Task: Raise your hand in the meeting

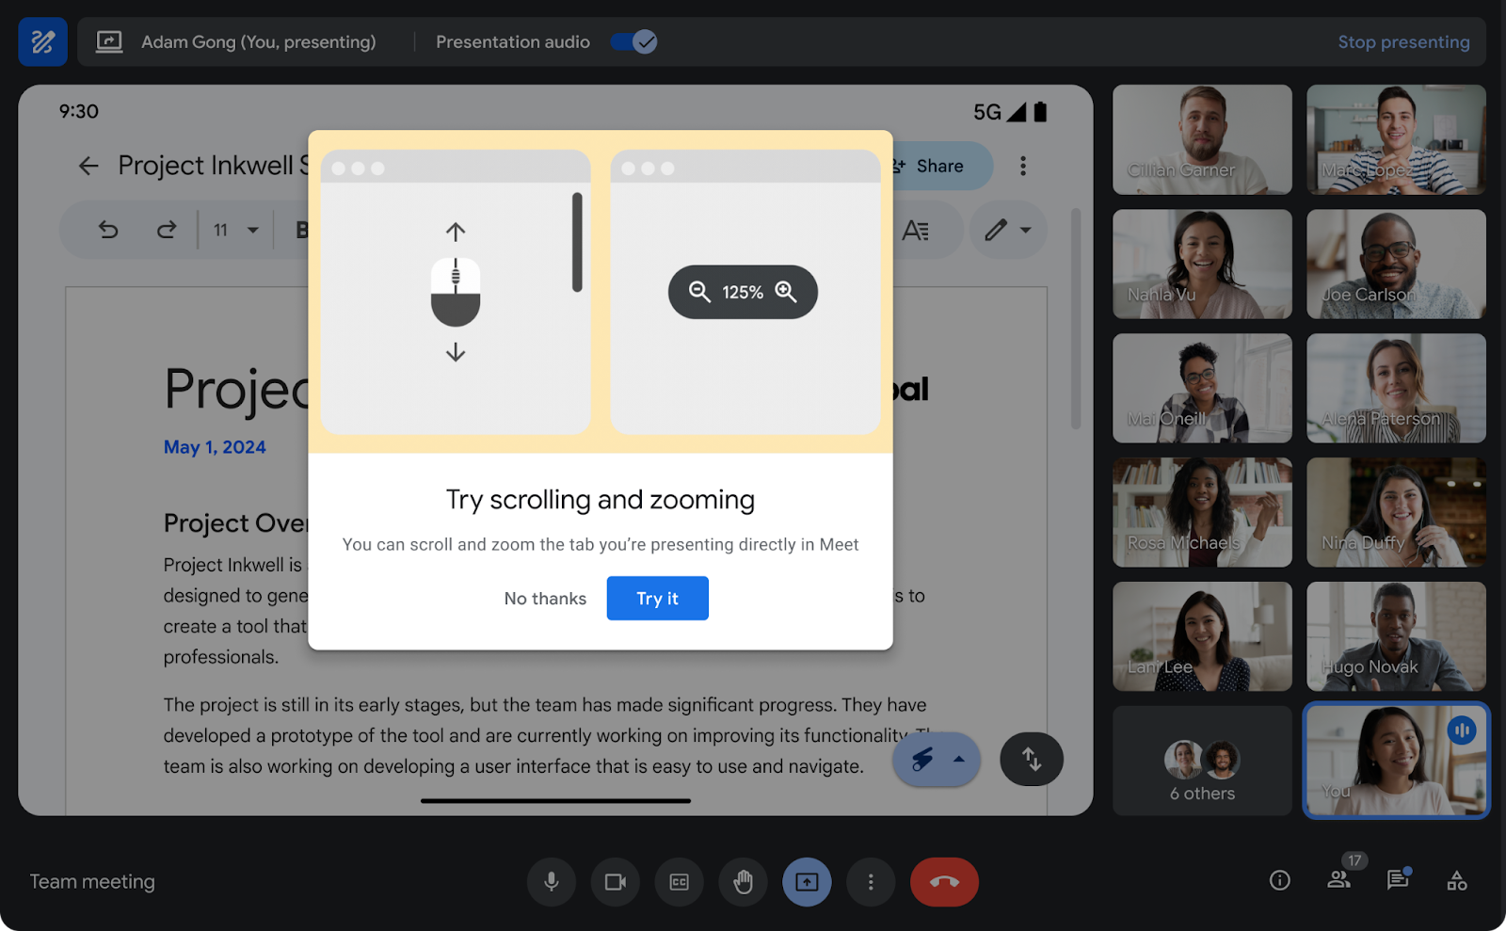Action: (743, 882)
